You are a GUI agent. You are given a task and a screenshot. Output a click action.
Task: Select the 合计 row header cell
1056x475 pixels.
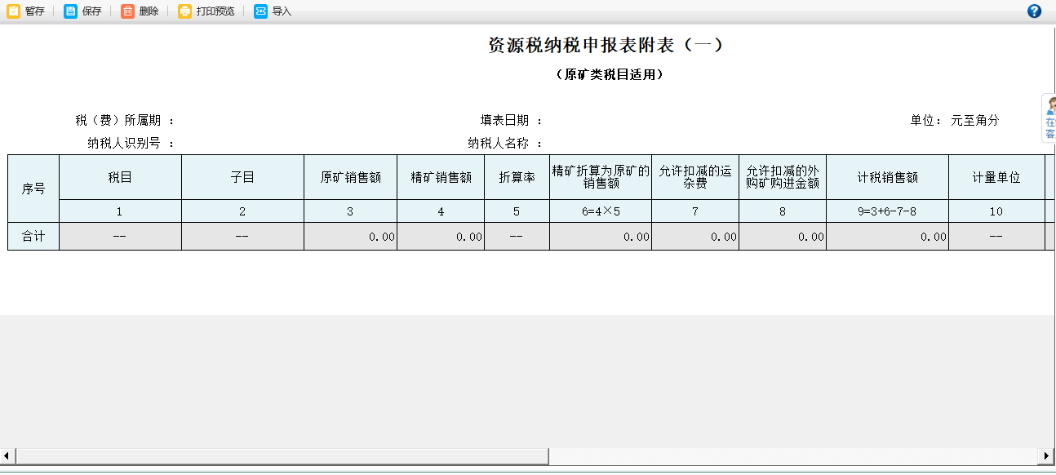tap(33, 235)
